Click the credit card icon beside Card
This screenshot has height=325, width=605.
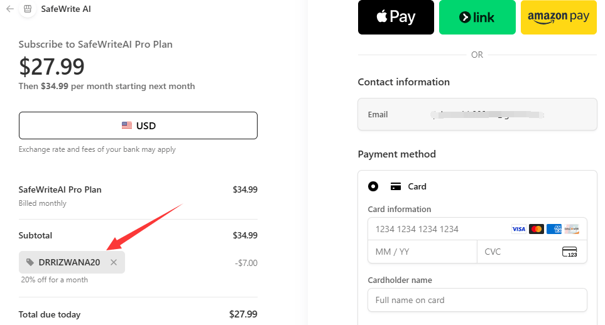[x=396, y=186]
